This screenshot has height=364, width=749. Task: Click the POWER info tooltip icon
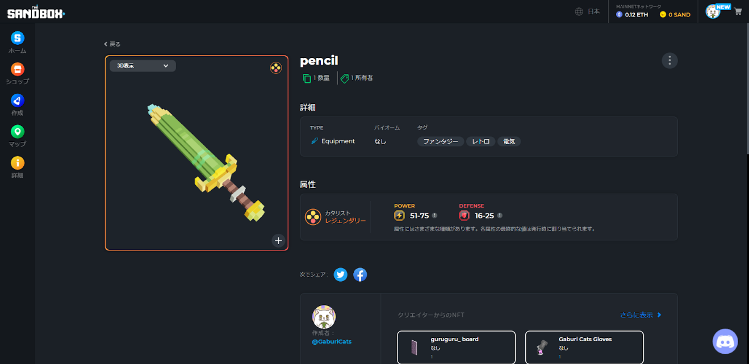click(434, 216)
